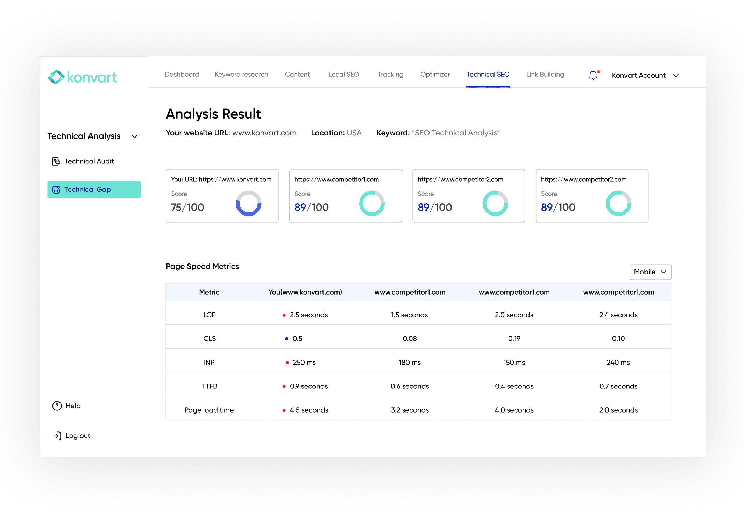This screenshot has height=520, width=745.
Task: Click the Log out label
Action: click(78, 436)
